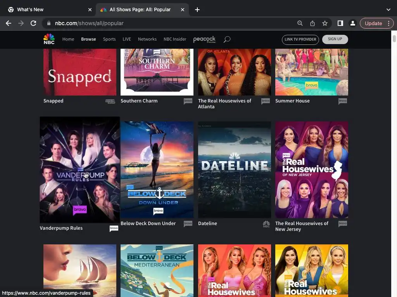Open the Chrome profile icon
This screenshot has width=397, height=297.
pyautogui.click(x=352, y=23)
